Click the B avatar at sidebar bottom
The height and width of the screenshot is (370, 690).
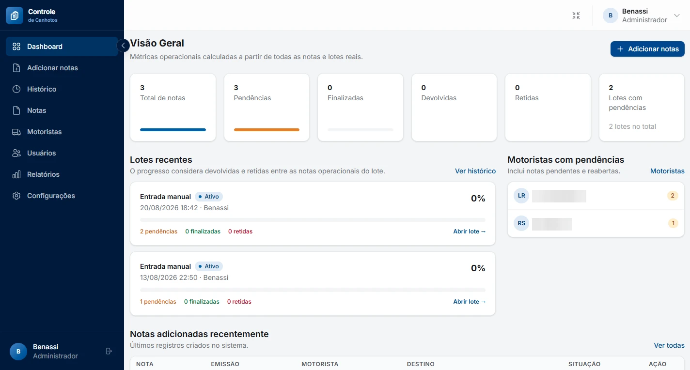coord(18,351)
